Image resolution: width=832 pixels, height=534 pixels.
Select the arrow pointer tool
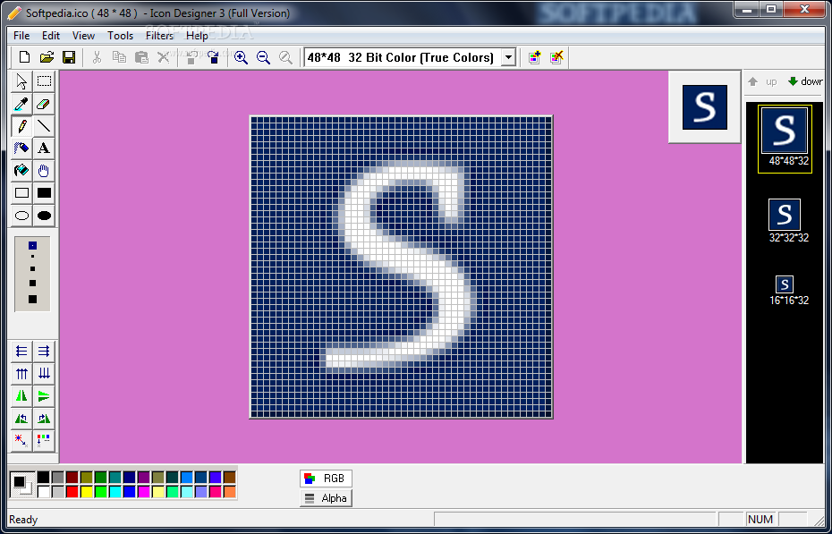pos(21,81)
